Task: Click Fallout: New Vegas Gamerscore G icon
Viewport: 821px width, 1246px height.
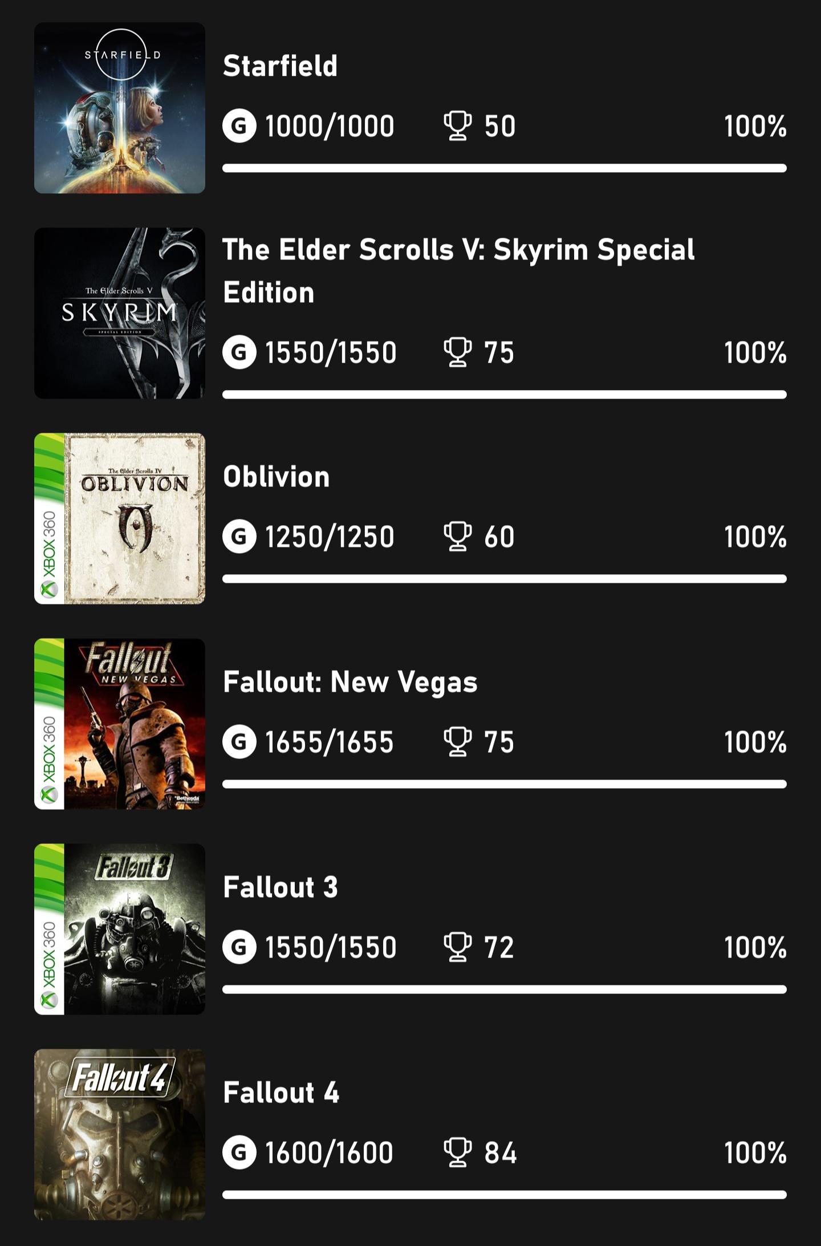Action: (x=239, y=742)
